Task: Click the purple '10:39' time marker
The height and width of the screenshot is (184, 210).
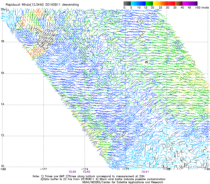Action: pyautogui.click(x=72, y=172)
